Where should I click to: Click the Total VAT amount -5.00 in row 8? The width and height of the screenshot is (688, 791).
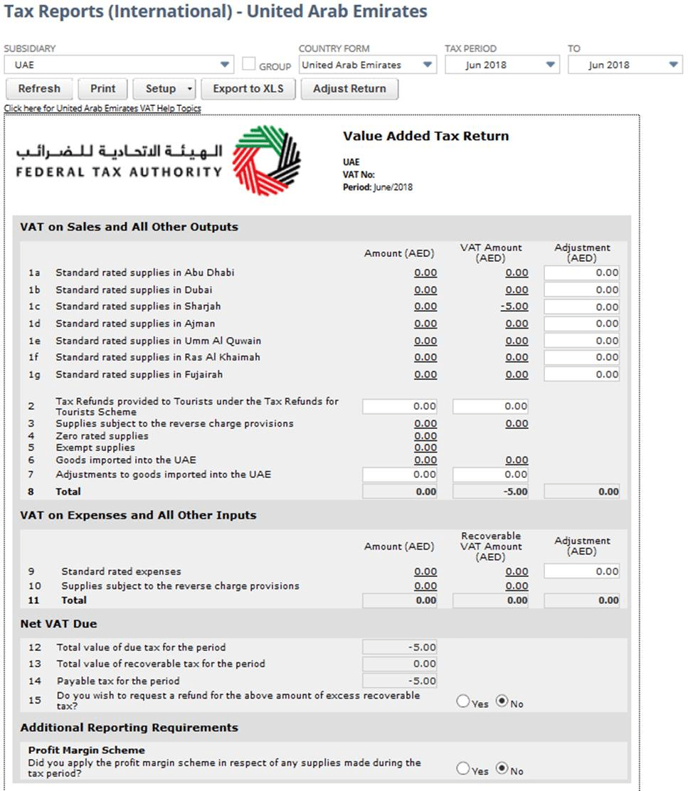click(490, 492)
